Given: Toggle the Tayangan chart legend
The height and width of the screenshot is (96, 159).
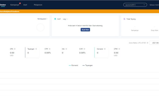Looking at the screenshot, I should click(88, 65).
